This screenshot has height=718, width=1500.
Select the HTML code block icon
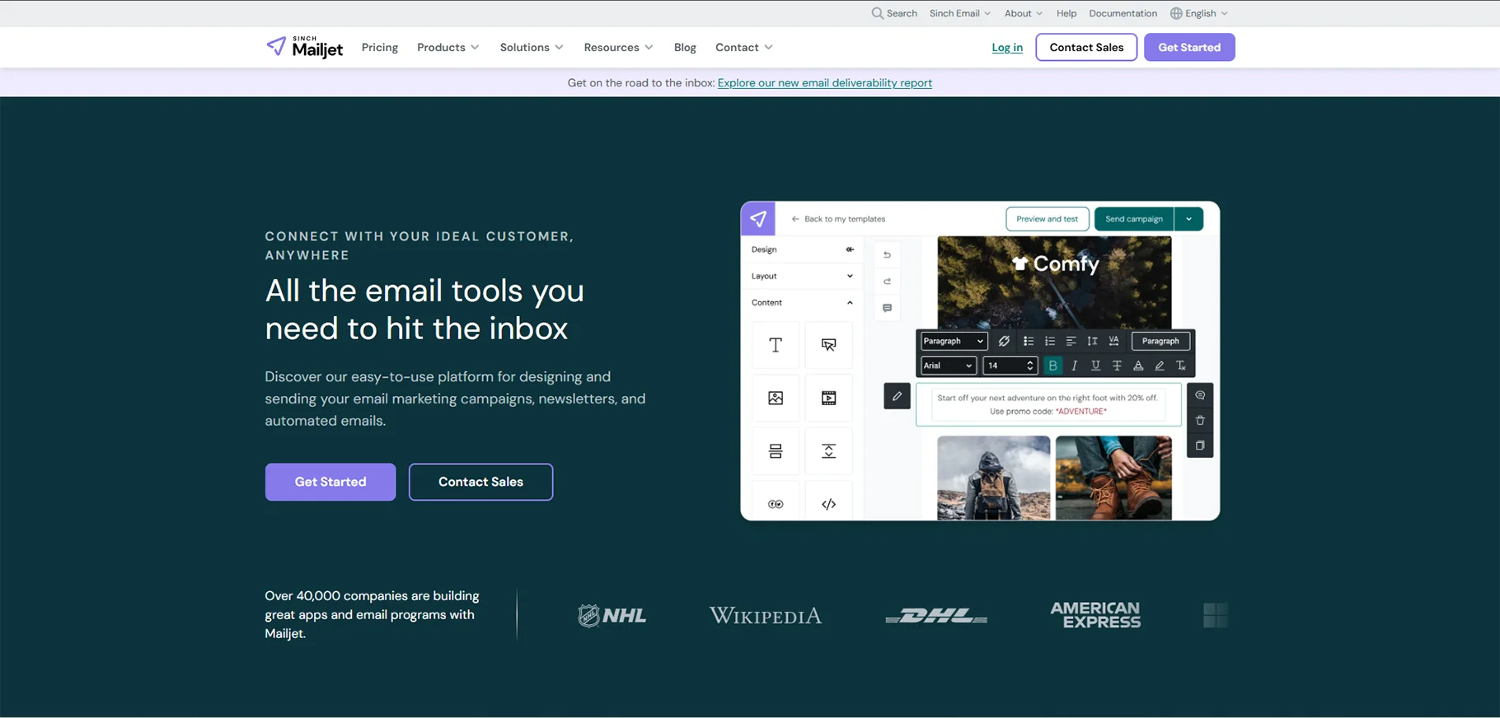tap(828, 503)
